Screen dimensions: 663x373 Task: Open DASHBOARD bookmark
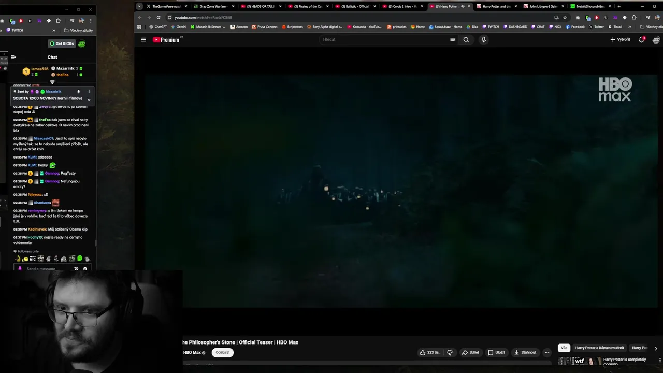(x=515, y=27)
